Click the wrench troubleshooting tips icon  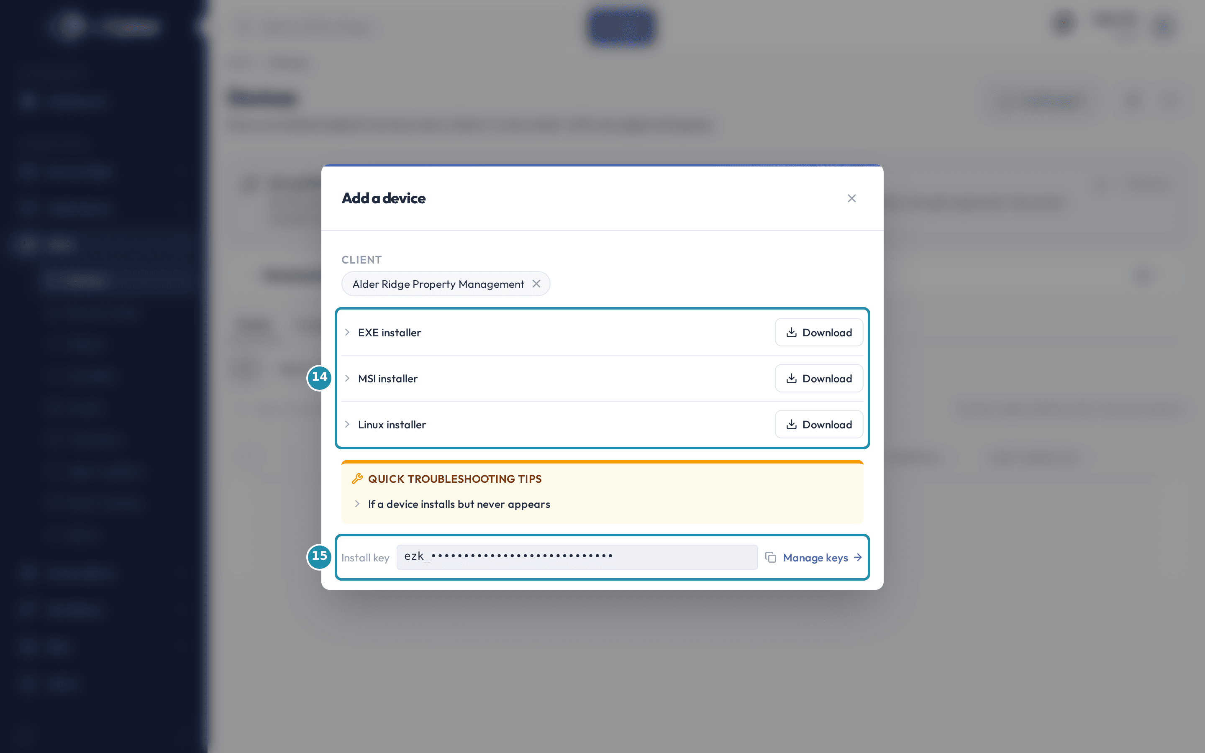click(357, 479)
